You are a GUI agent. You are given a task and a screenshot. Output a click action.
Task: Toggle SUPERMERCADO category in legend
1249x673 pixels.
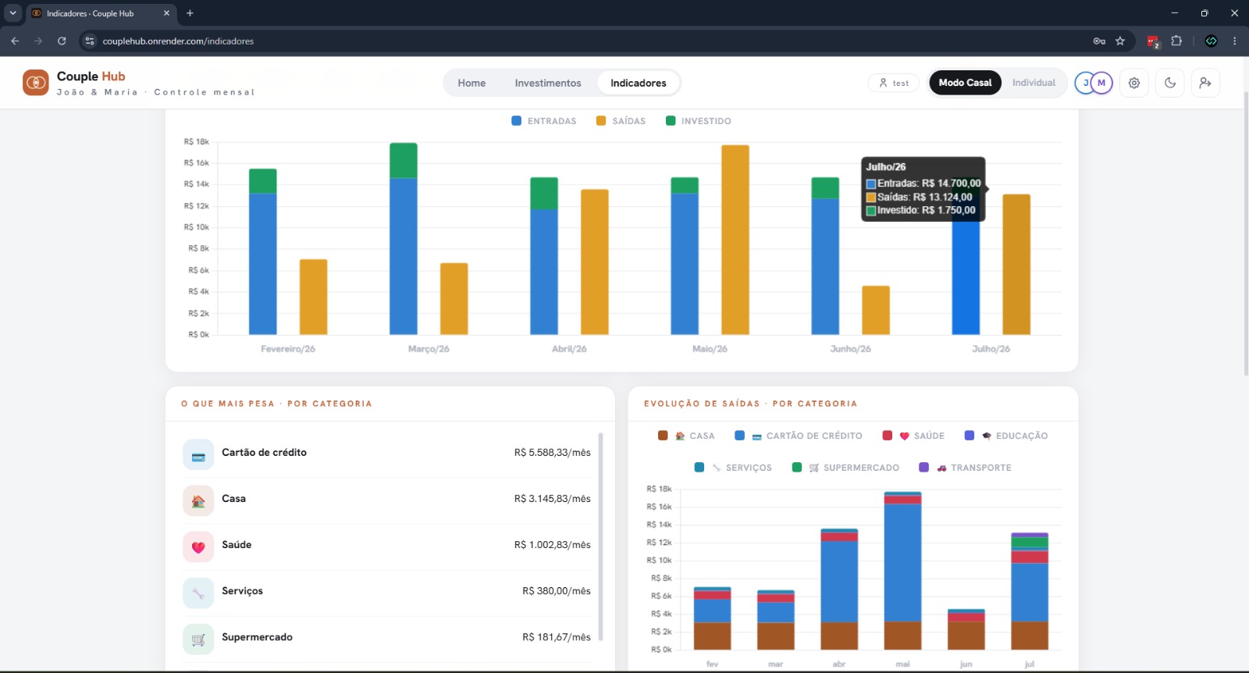pyautogui.click(x=845, y=468)
